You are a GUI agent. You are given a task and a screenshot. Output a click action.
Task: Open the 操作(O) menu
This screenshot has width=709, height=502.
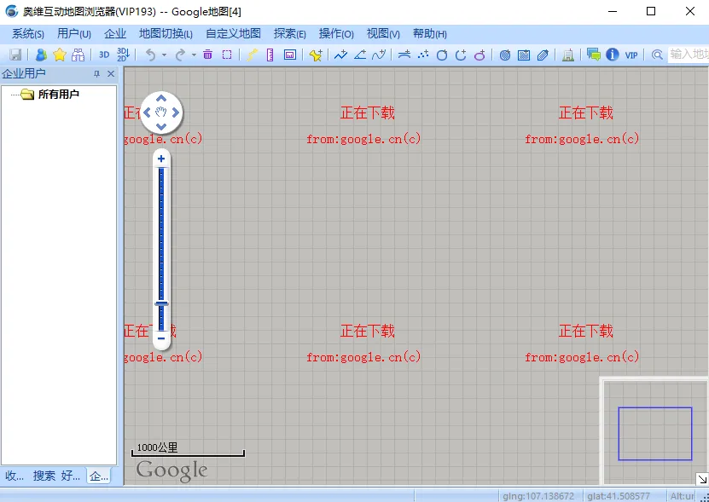pos(336,34)
